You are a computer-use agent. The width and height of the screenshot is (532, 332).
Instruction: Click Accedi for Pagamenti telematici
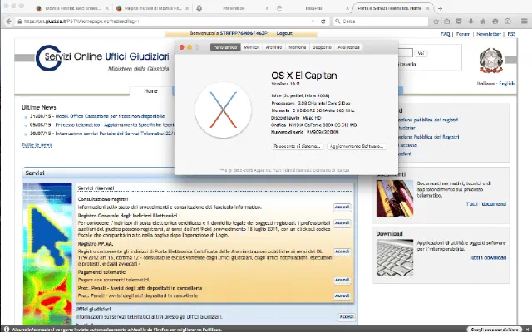(342, 280)
